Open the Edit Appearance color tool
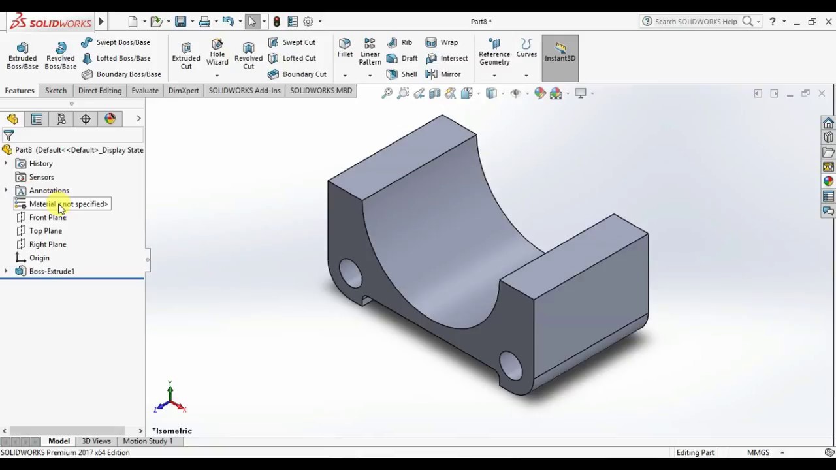The width and height of the screenshot is (836, 470). pyautogui.click(x=540, y=93)
